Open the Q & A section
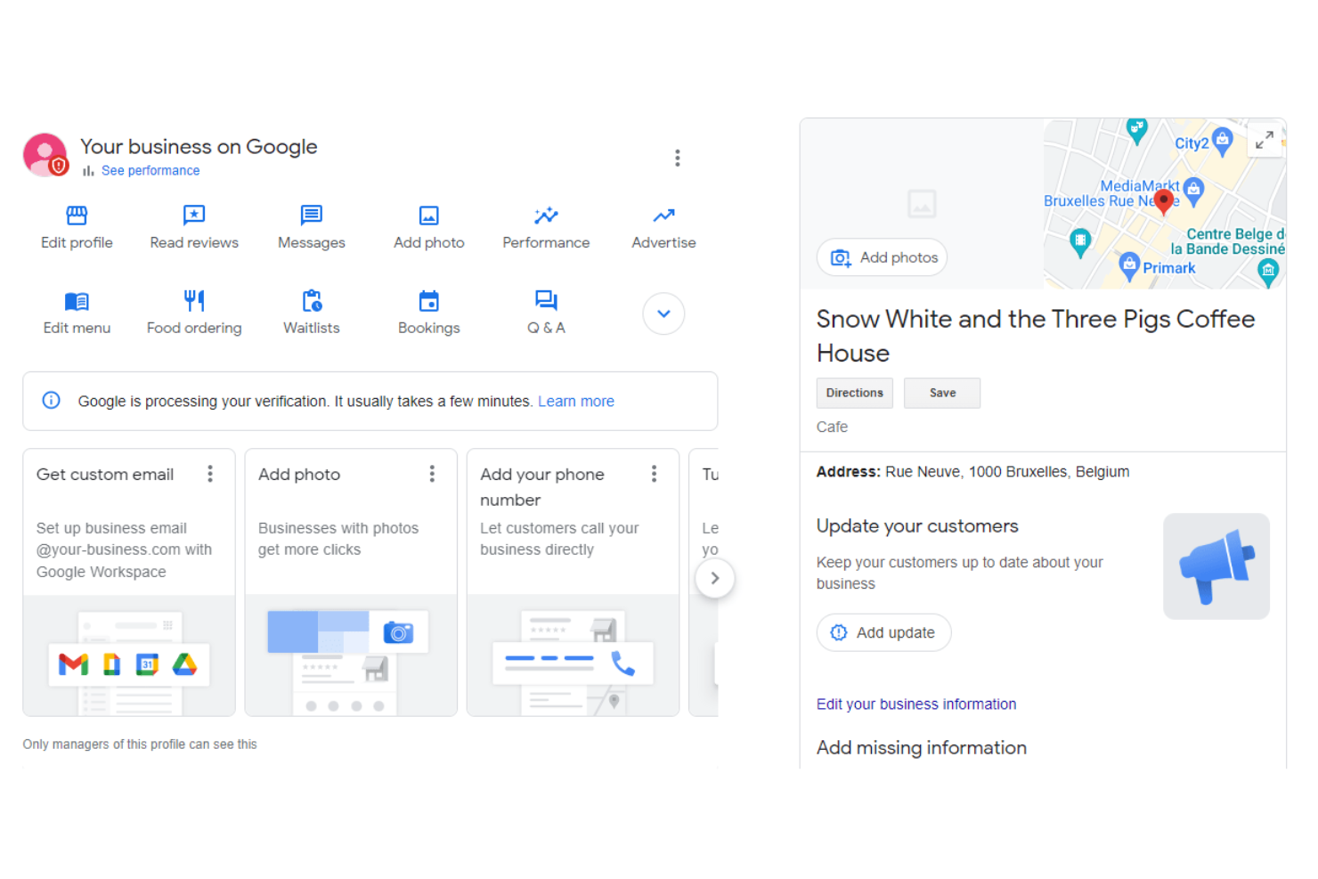 (546, 312)
